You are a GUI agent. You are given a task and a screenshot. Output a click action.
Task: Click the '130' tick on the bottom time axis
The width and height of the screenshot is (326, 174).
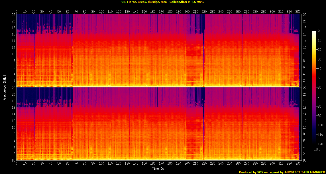click(x=127, y=163)
